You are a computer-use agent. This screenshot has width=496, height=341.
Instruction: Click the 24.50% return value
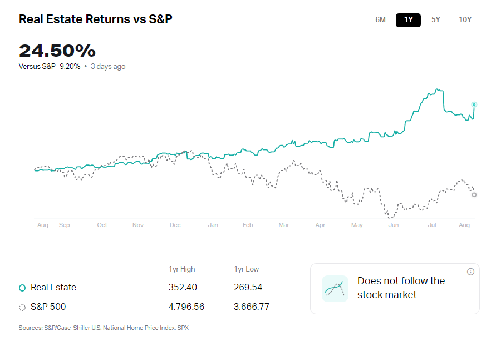57,51
